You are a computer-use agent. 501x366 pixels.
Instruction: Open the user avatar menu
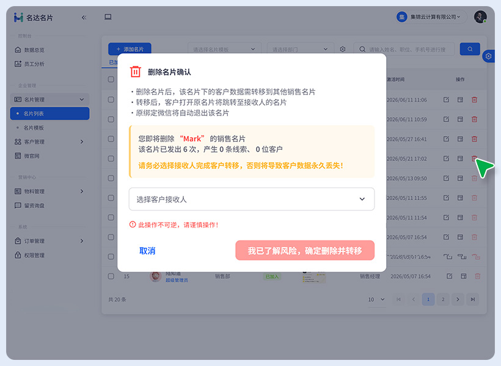click(480, 17)
